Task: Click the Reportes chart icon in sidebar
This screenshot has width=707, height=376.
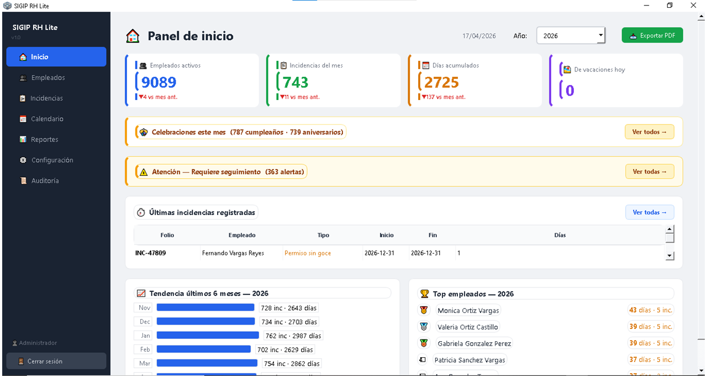Action: (23, 139)
